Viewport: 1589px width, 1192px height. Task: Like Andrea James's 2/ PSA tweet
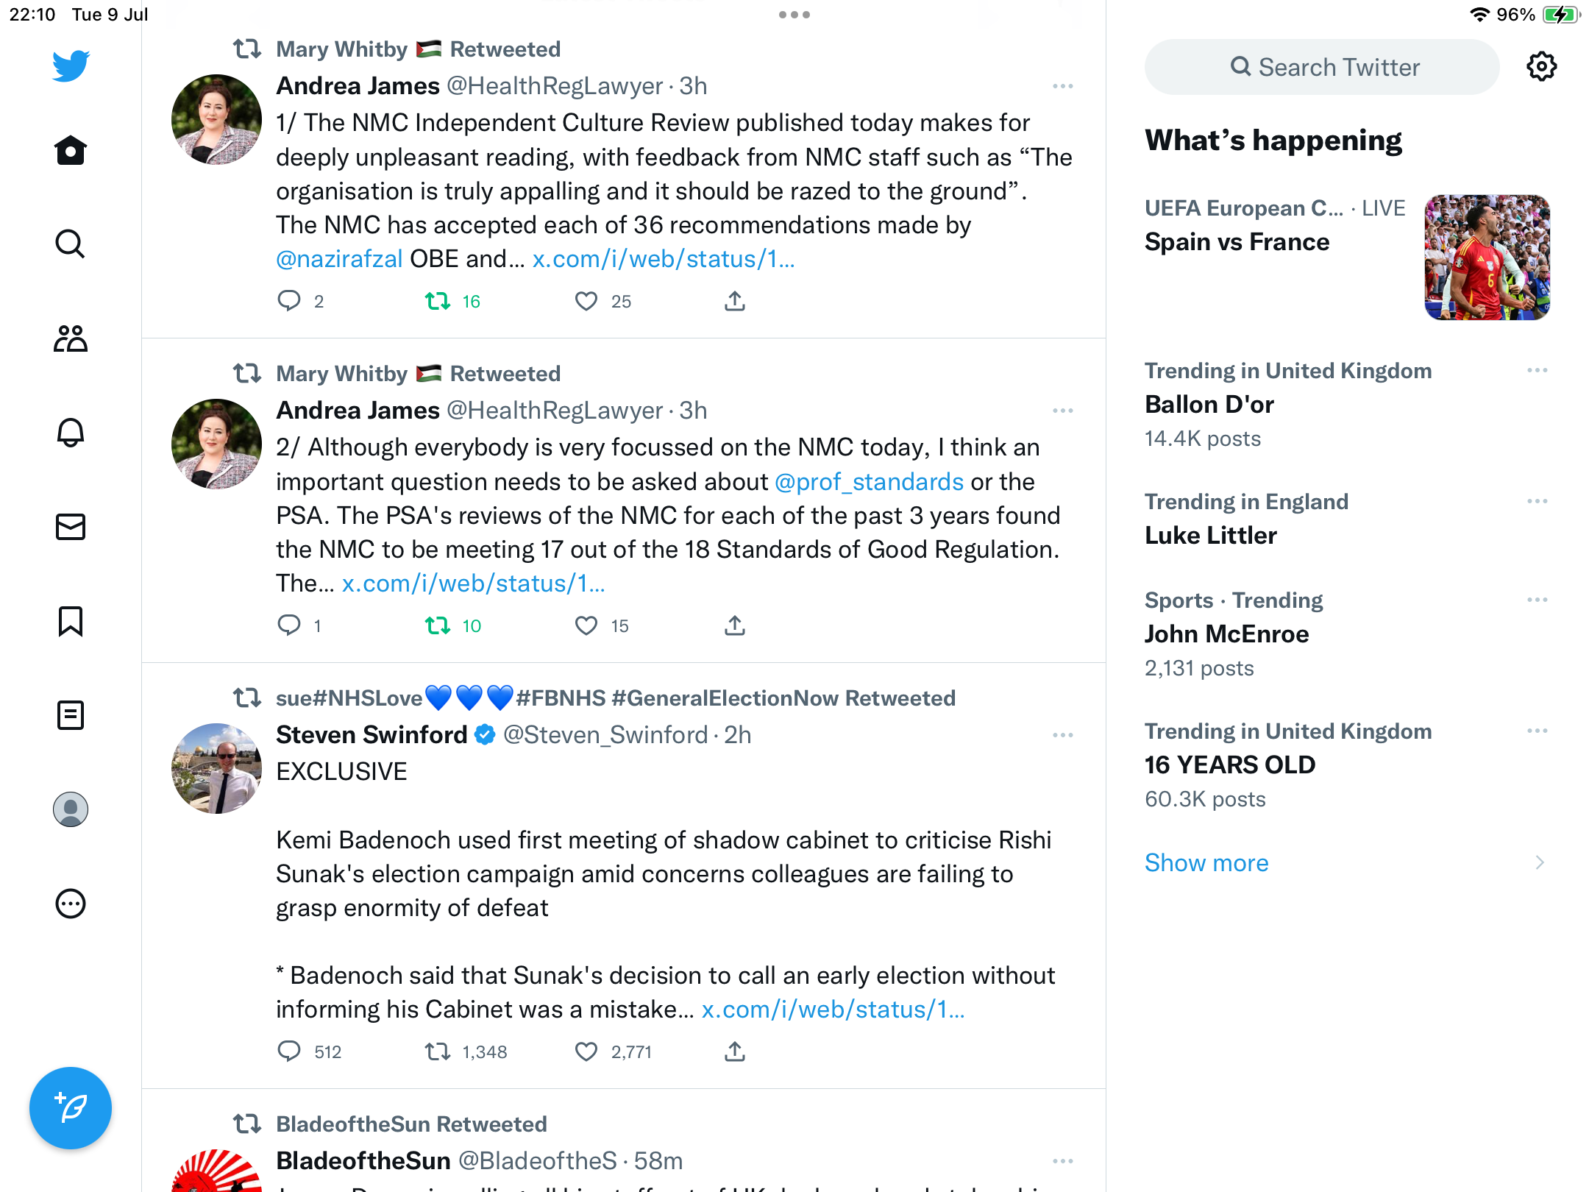[586, 625]
